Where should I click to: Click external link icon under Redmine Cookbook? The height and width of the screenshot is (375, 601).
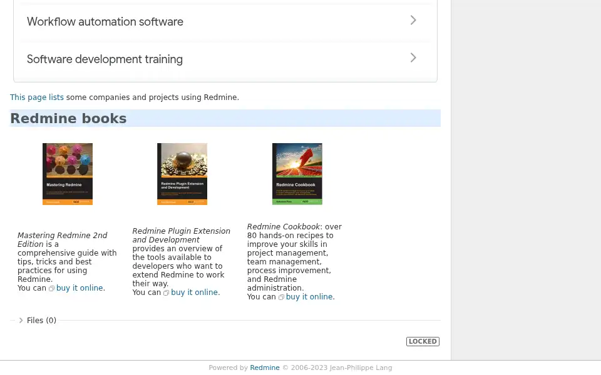click(281, 297)
